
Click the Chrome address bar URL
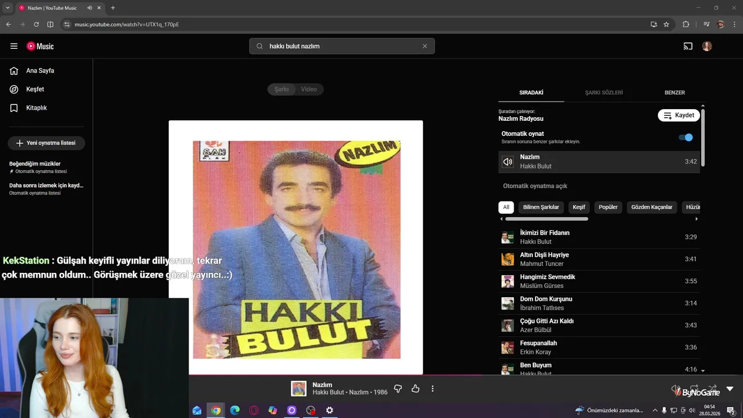point(127,24)
